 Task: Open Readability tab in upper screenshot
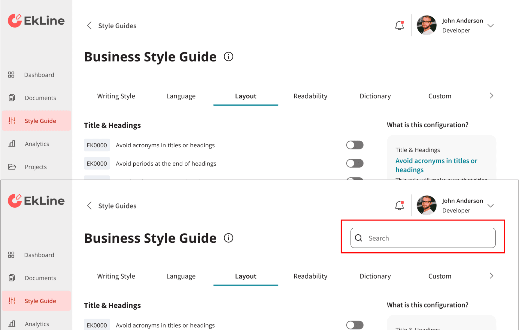311,96
